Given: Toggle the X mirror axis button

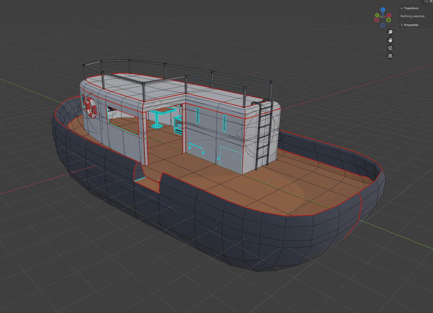Looking at the screenshot, I should point(431,1).
